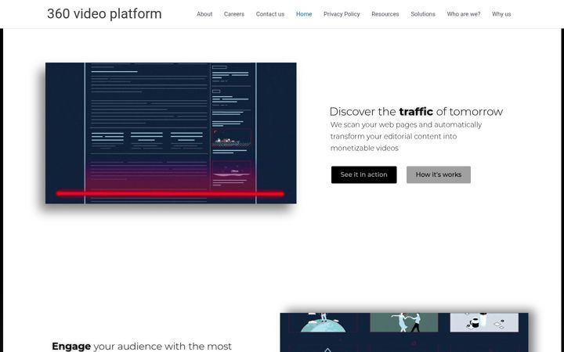Open the Who are we? page
The height and width of the screenshot is (352, 564).
pos(463,14)
